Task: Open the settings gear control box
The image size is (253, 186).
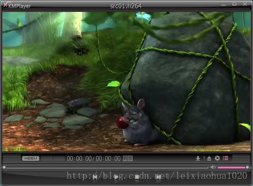Action: [x=217, y=158]
